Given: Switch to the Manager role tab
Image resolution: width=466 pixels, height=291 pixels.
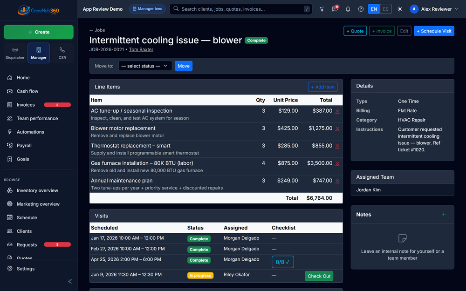Looking at the screenshot, I should point(39,53).
